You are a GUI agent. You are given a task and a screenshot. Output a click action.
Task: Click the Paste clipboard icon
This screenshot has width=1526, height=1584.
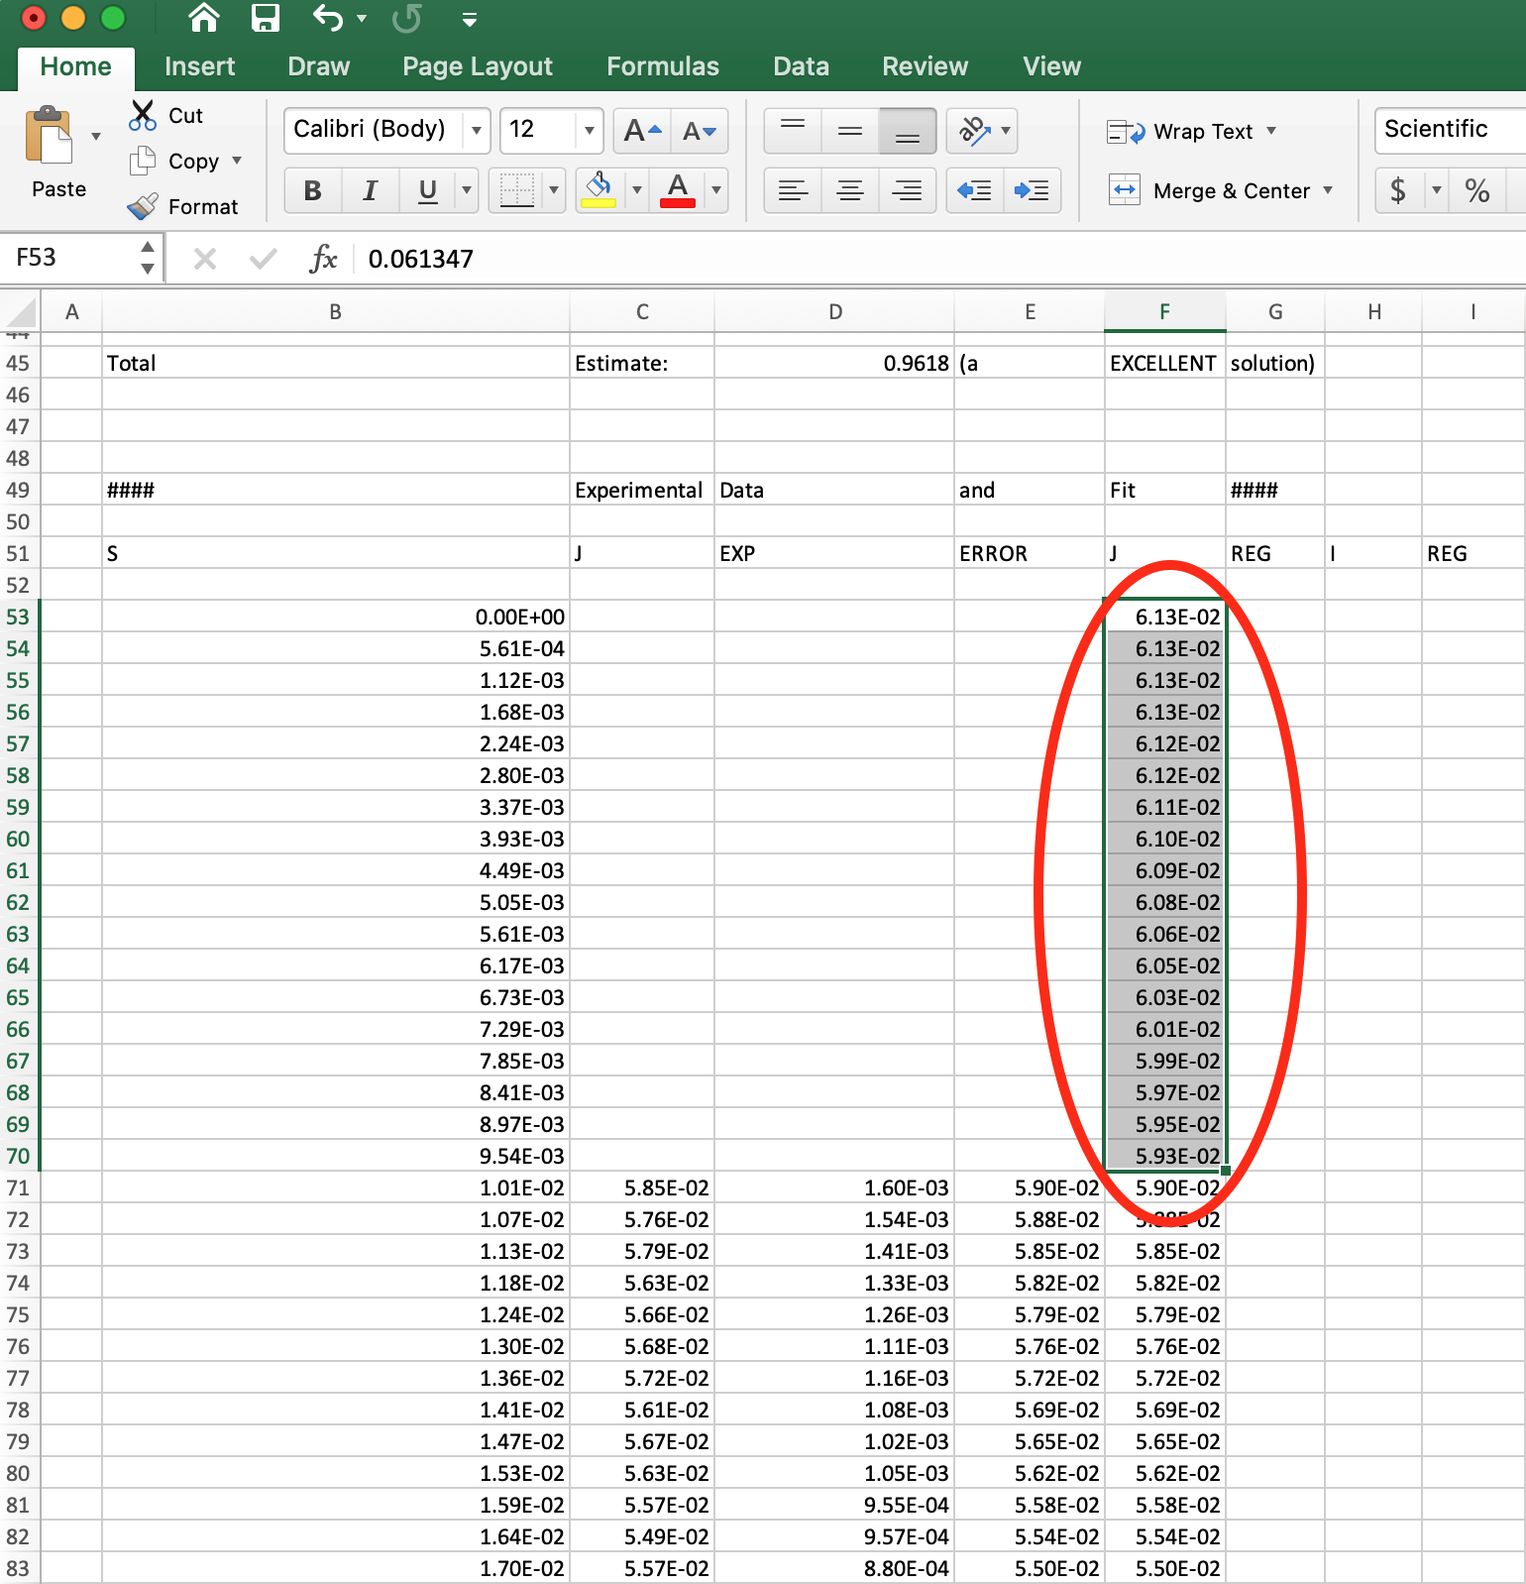(49, 136)
